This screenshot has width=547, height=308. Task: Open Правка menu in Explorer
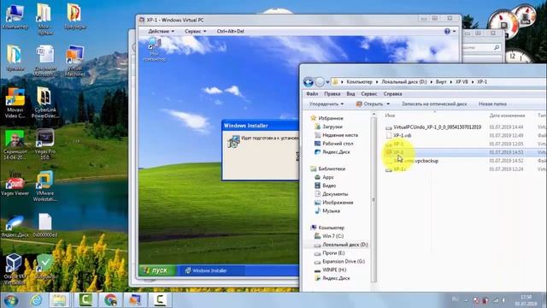(332, 93)
